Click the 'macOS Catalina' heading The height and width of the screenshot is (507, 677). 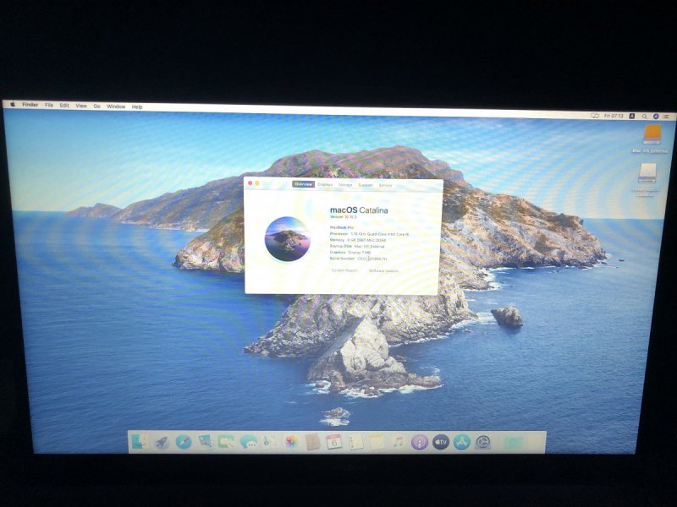[x=359, y=210]
